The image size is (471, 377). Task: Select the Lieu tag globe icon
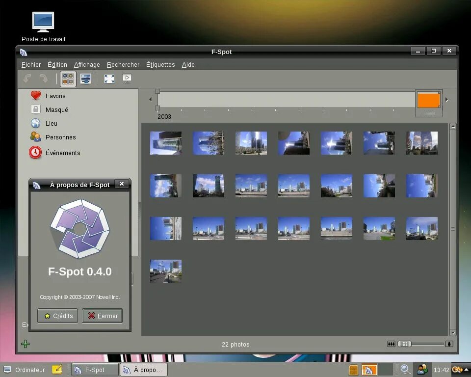tap(35, 123)
